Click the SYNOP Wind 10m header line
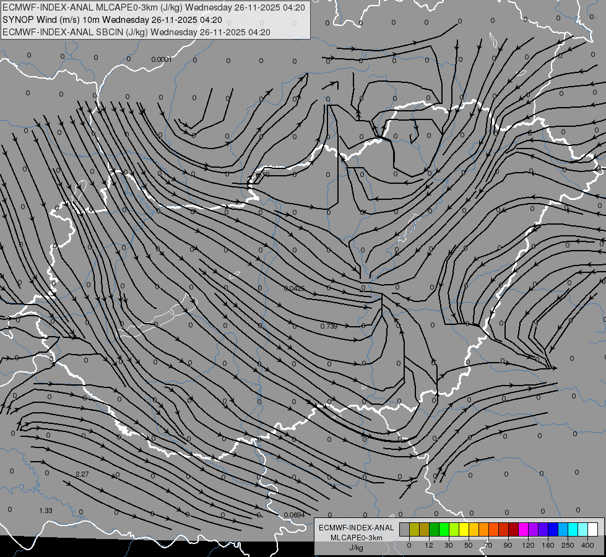Viewport: 606px width, 557px height. pyautogui.click(x=113, y=20)
